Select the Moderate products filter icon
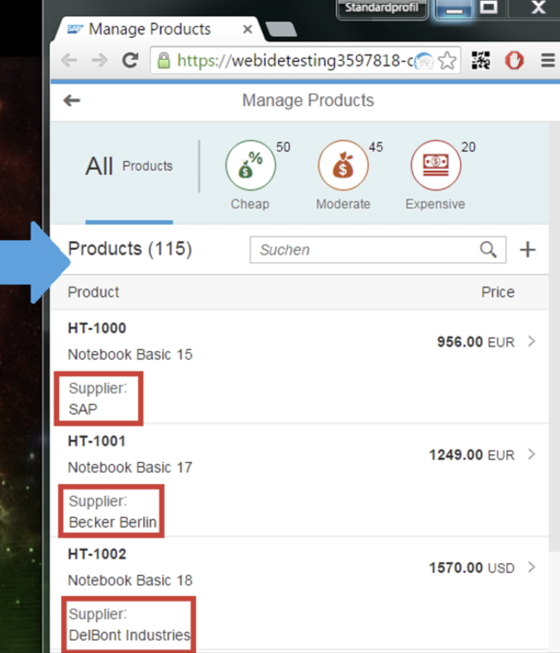 [x=343, y=165]
